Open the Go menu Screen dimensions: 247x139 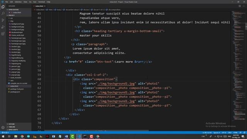point(30,2)
